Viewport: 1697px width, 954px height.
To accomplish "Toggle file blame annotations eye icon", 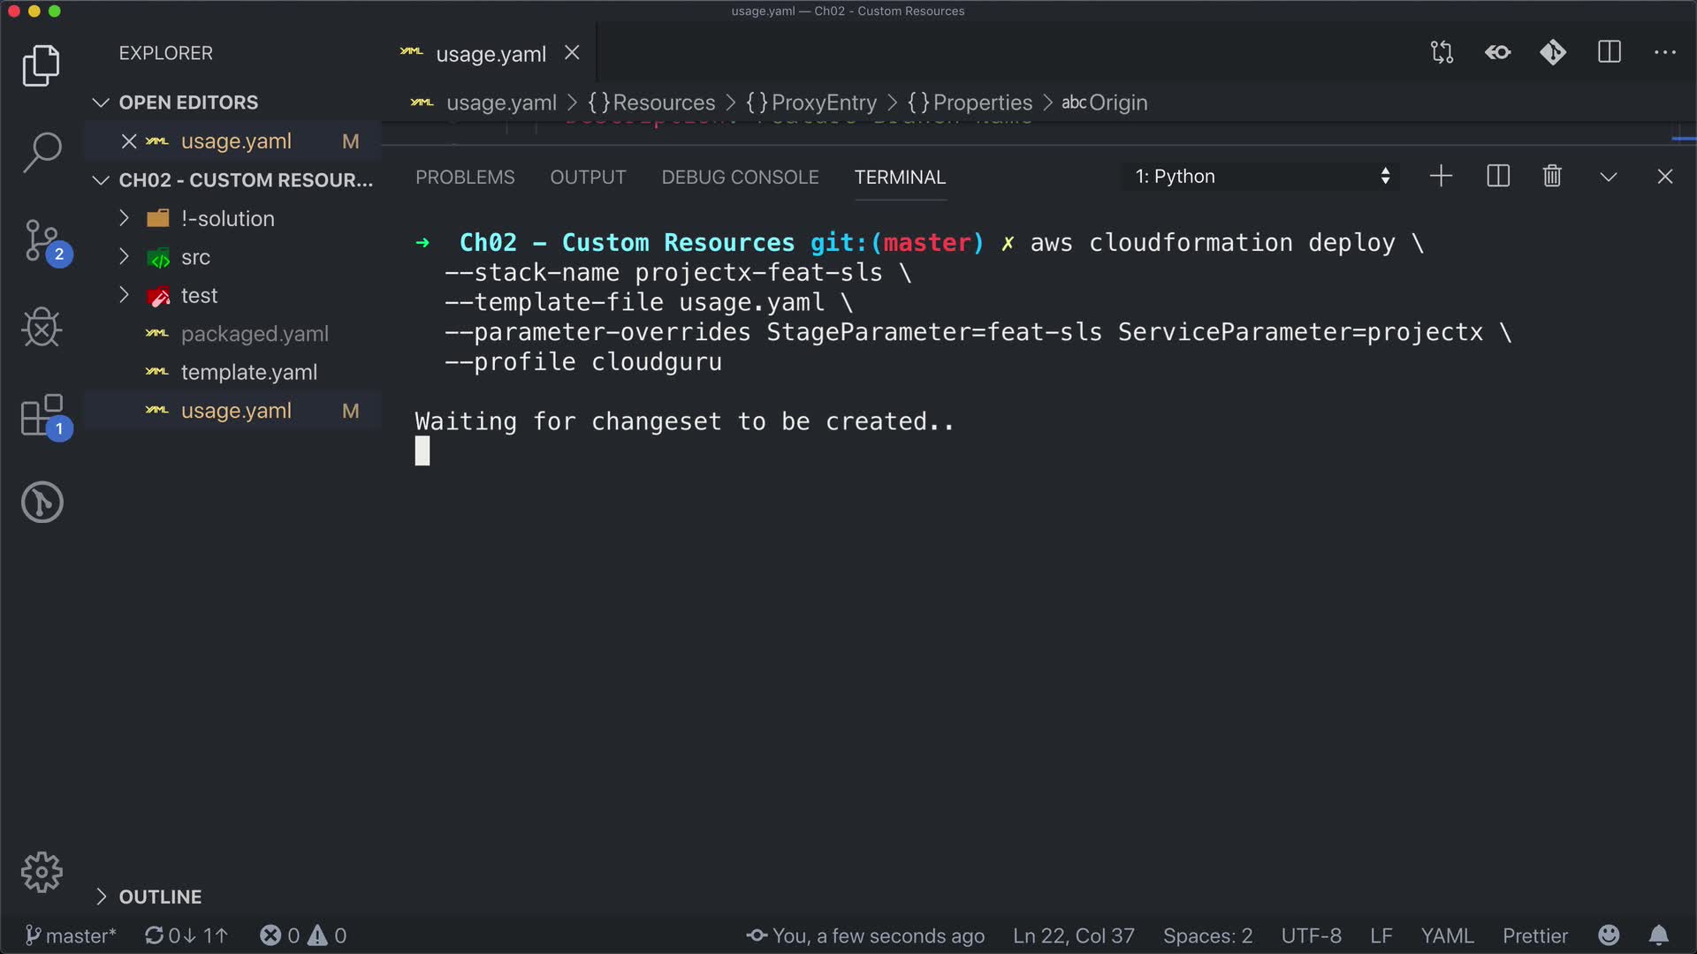I will [x=1497, y=53].
